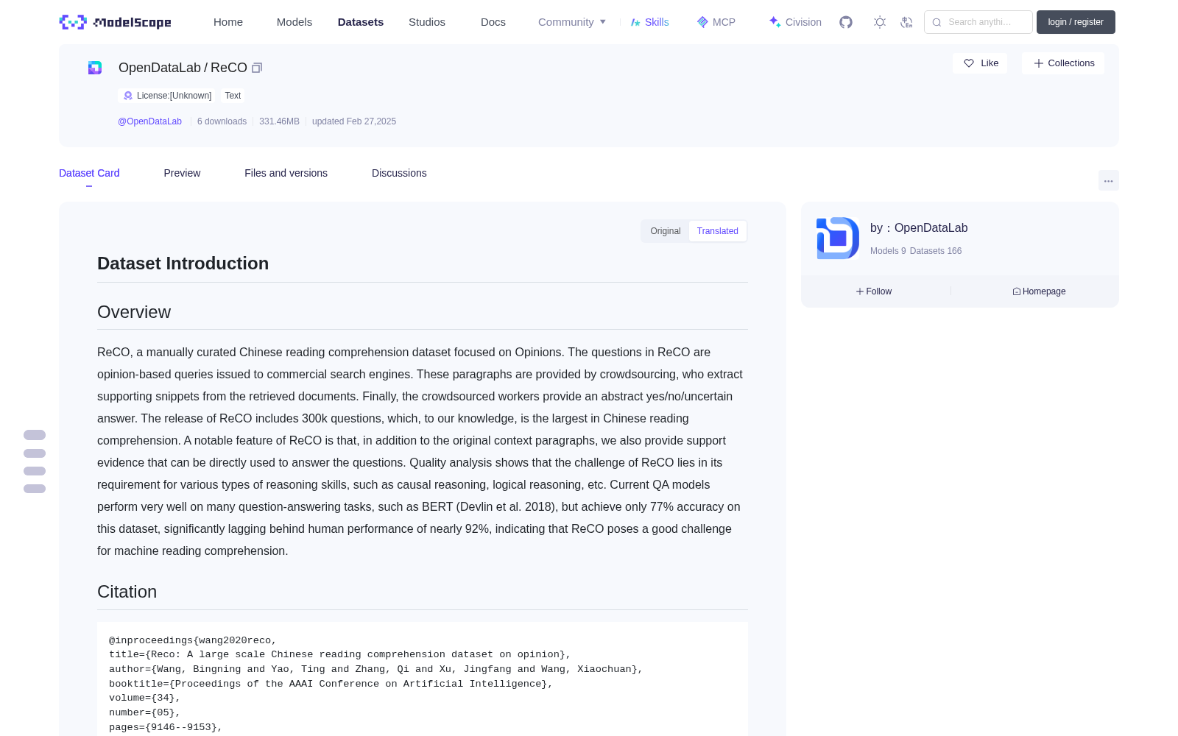Click the "Overview" heading
Screen dimensions: 1178x736
point(134,312)
